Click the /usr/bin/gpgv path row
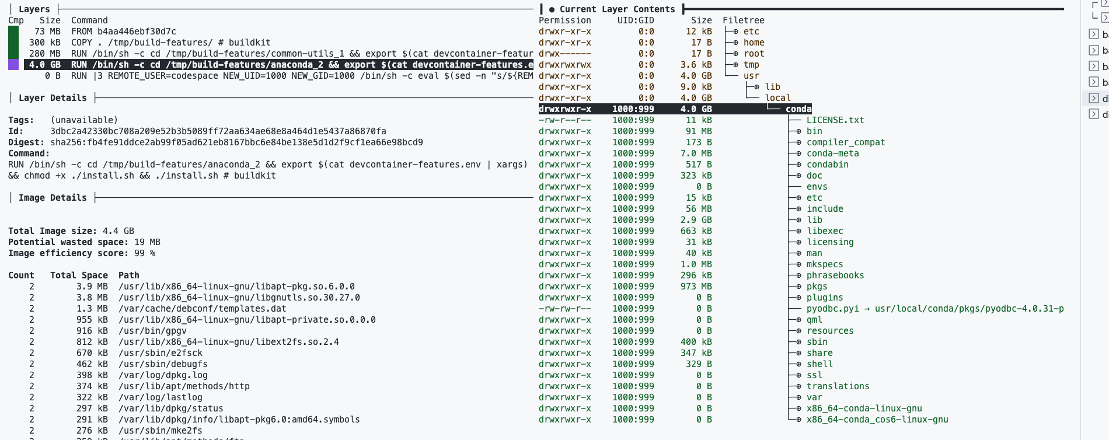 pos(108,331)
